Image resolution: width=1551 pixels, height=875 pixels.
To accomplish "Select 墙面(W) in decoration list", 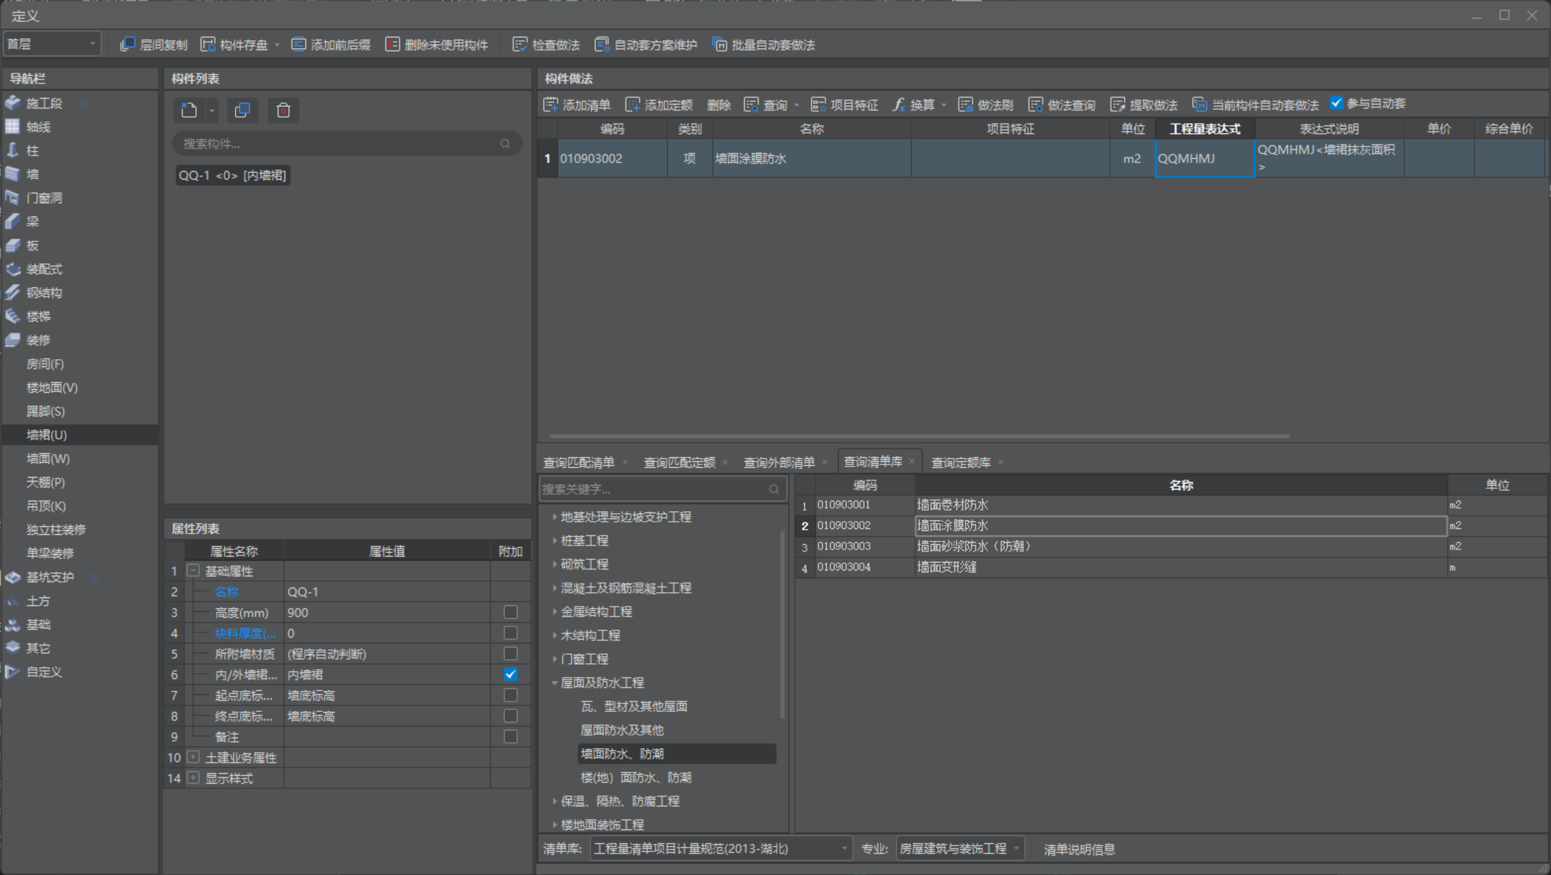I will [48, 458].
